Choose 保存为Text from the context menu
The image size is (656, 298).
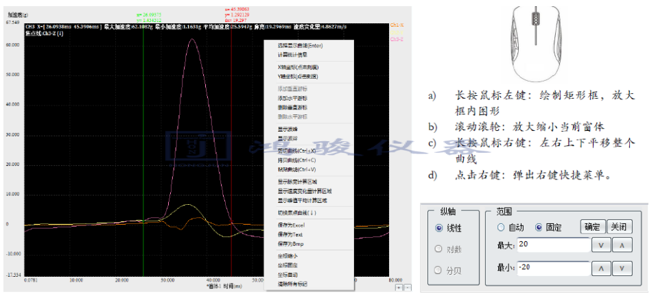(x=290, y=234)
